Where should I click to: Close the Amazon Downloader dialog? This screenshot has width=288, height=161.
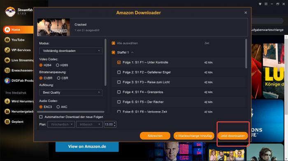click(246, 13)
